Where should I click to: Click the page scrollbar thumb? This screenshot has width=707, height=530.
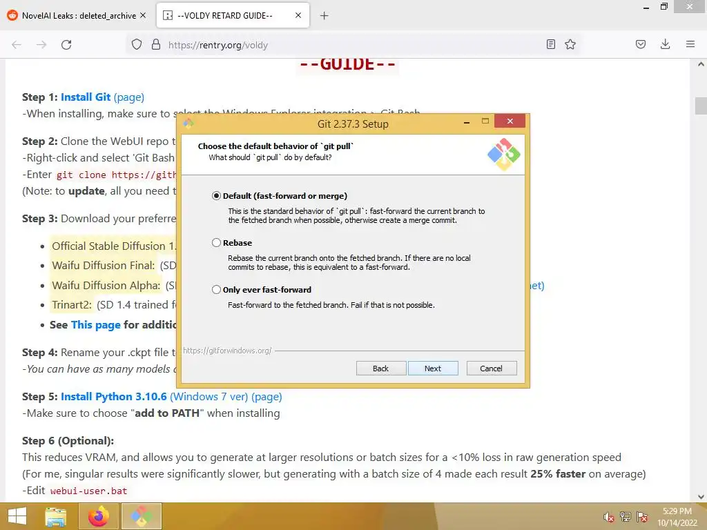point(701,106)
